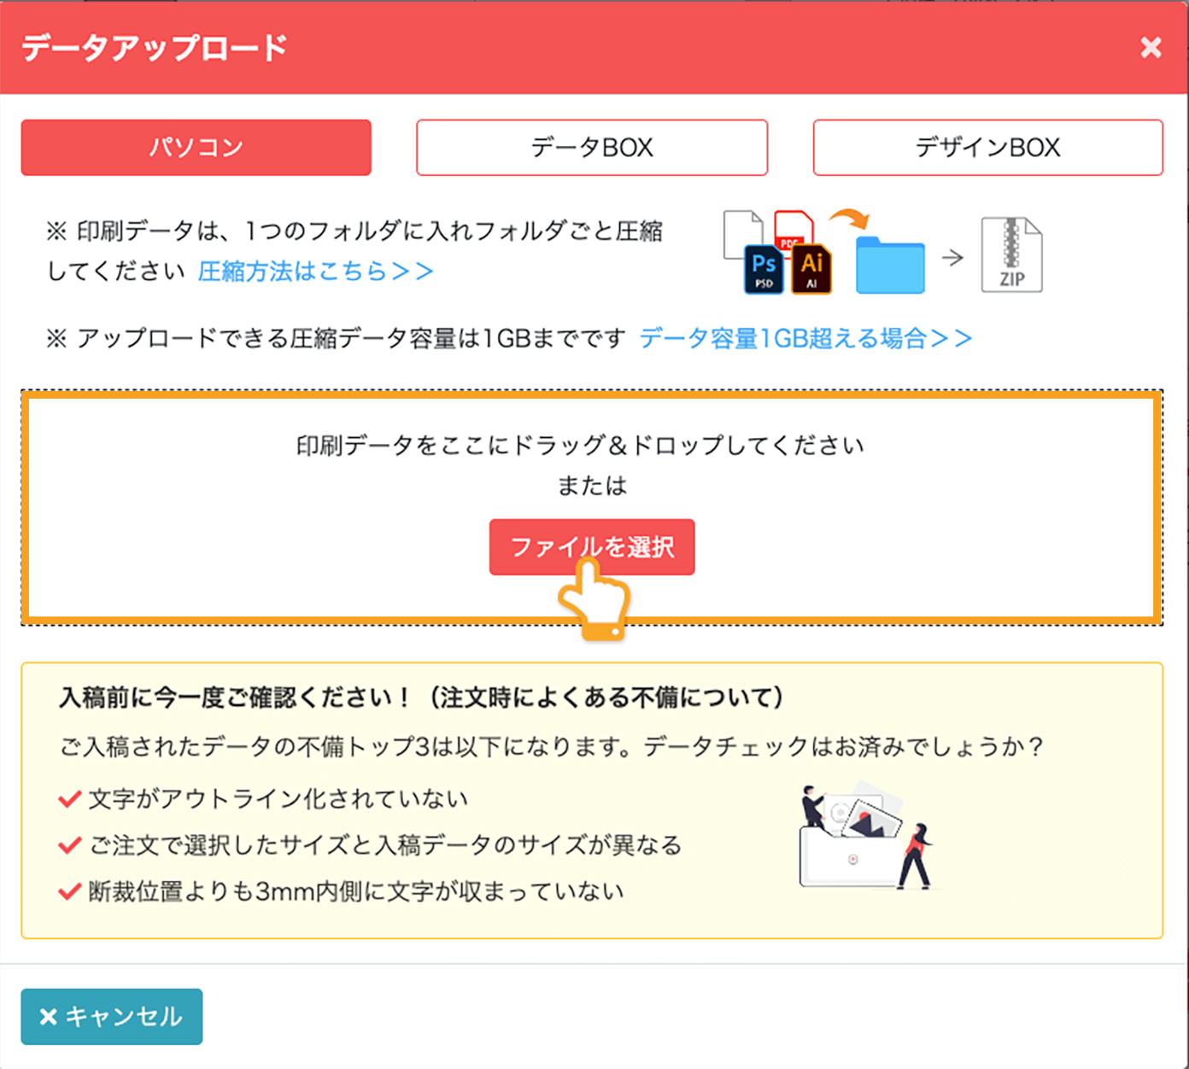
Task: Click the blue folder icon in the compression diagram
Action: click(890, 265)
